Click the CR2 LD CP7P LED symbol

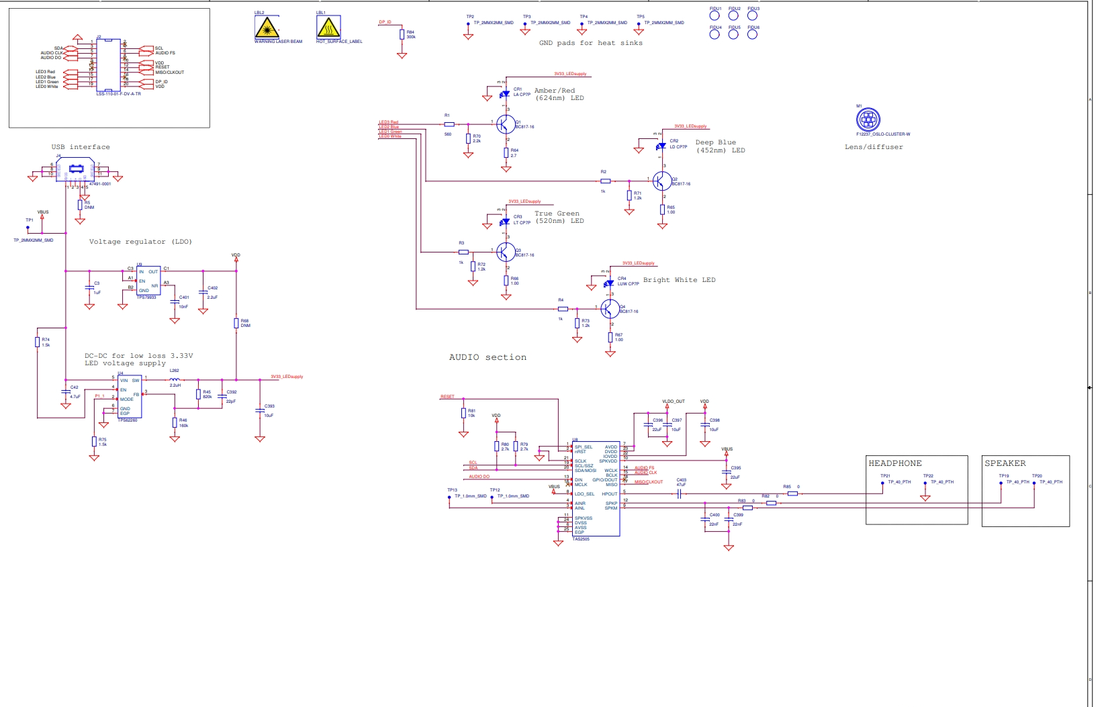(661, 146)
